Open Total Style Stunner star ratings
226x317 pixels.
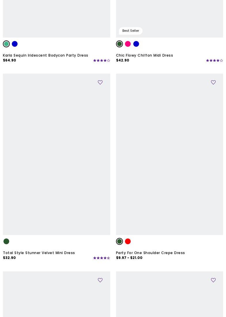coord(101,258)
